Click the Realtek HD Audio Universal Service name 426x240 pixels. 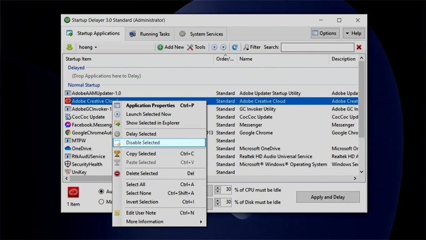pos(276,156)
